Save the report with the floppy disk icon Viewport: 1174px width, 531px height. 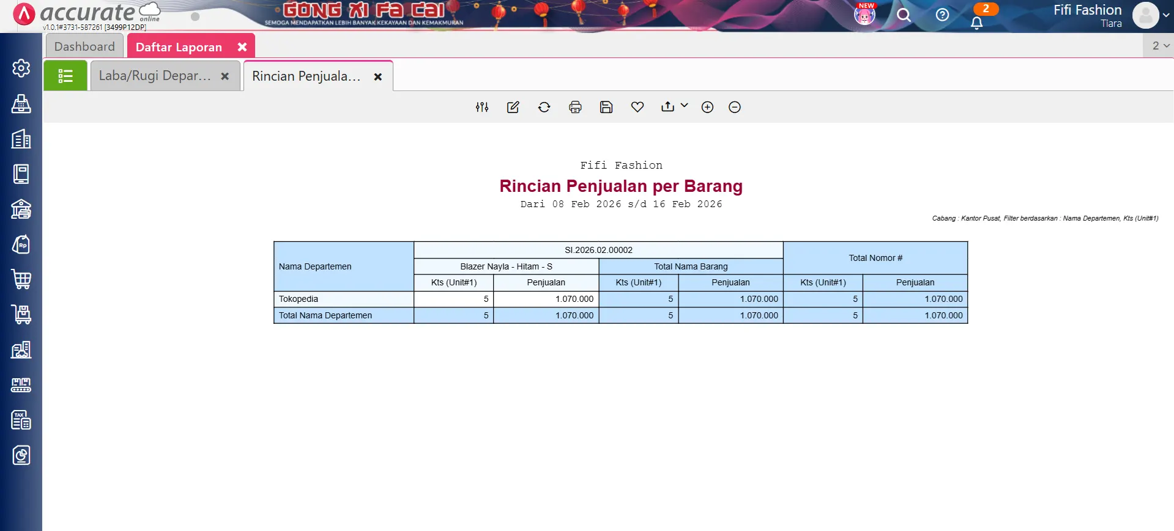(x=606, y=108)
